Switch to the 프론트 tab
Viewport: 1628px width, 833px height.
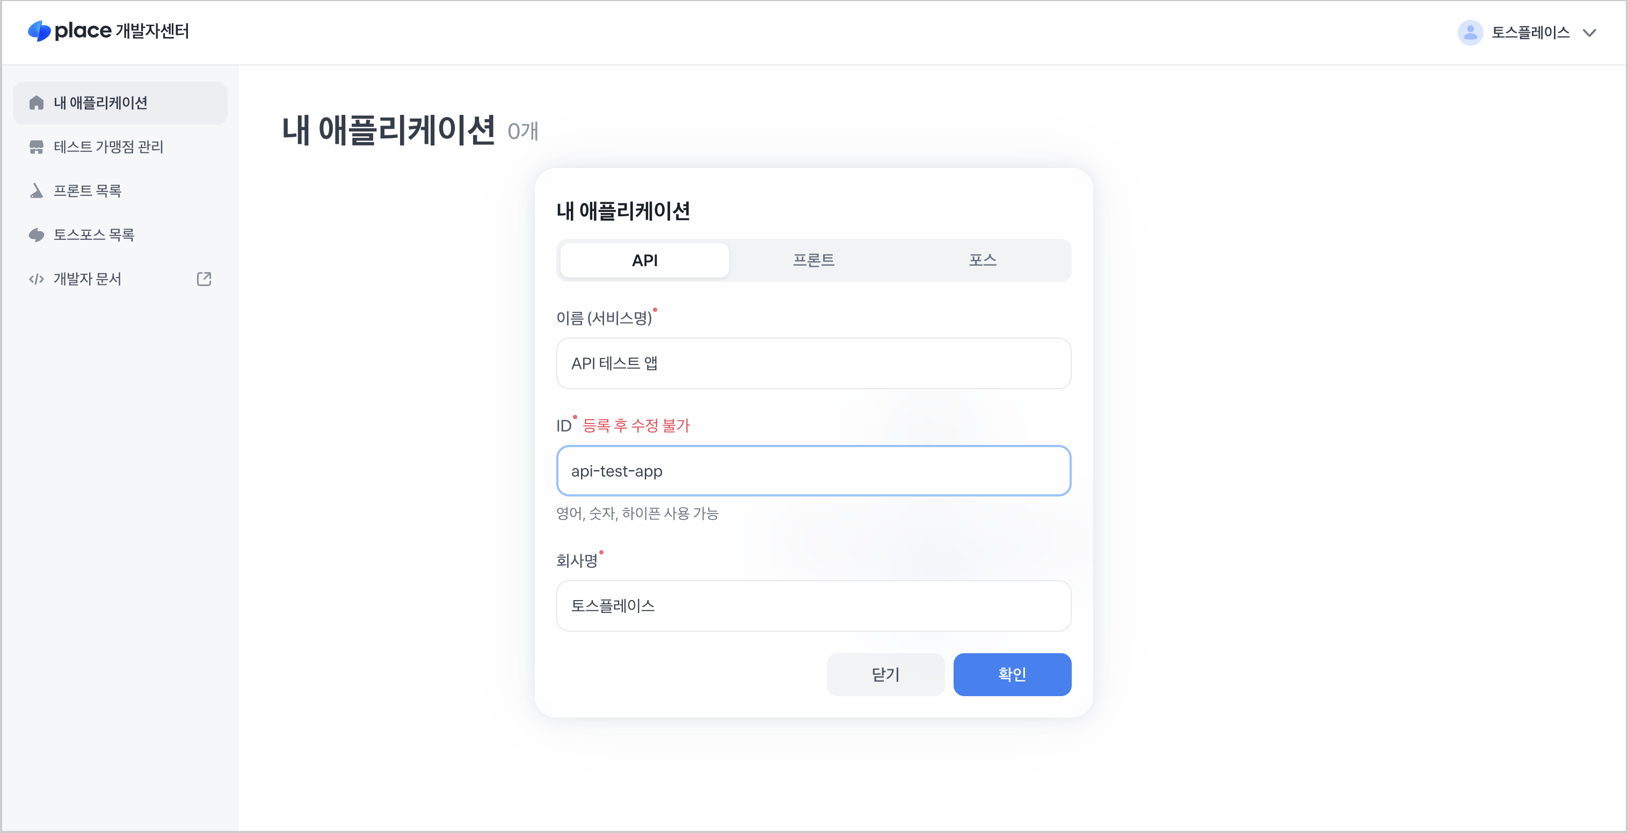tap(814, 260)
